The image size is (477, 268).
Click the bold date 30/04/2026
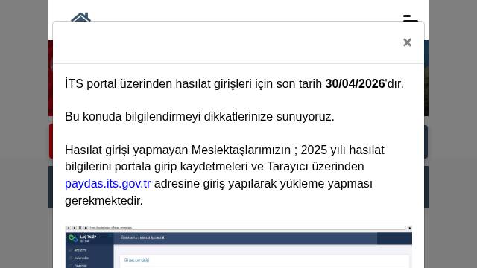(355, 84)
